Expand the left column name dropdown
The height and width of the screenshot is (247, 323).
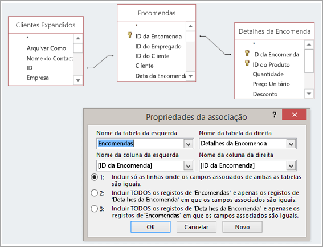pos(189,165)
